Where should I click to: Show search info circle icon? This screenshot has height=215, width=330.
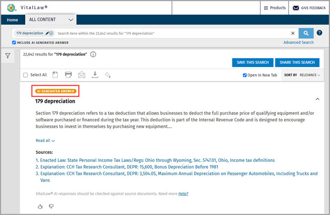(x=93, y=54)
